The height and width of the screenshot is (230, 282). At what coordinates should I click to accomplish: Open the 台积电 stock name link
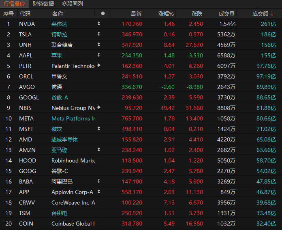tap(59, 213)
